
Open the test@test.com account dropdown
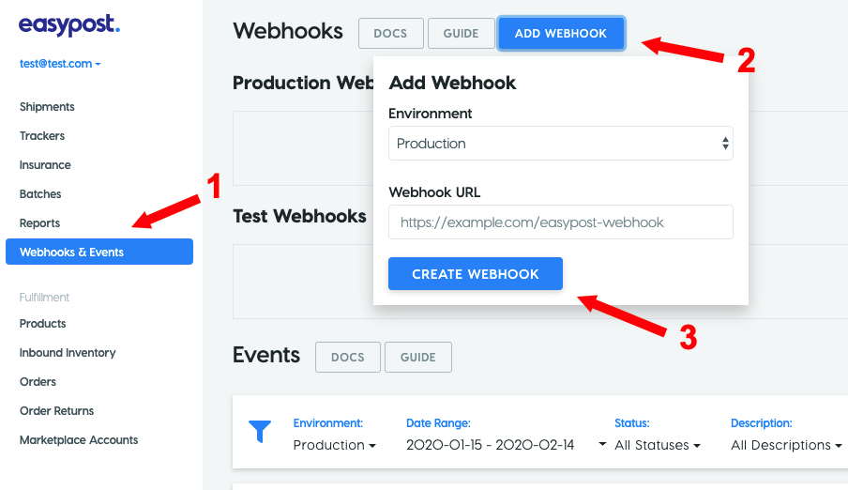pyautogui.click(x=60, y=64)
